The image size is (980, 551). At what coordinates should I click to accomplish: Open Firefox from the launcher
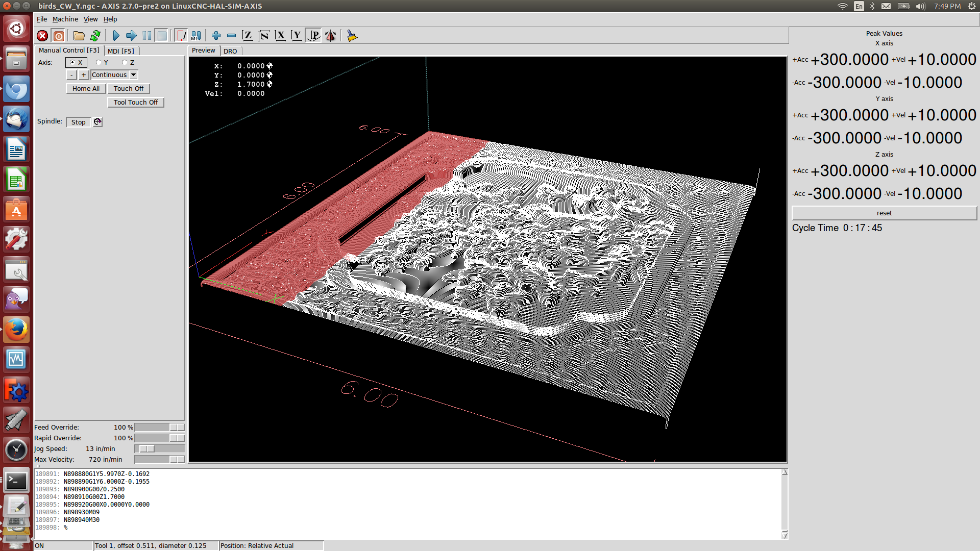tap(16, 329)
